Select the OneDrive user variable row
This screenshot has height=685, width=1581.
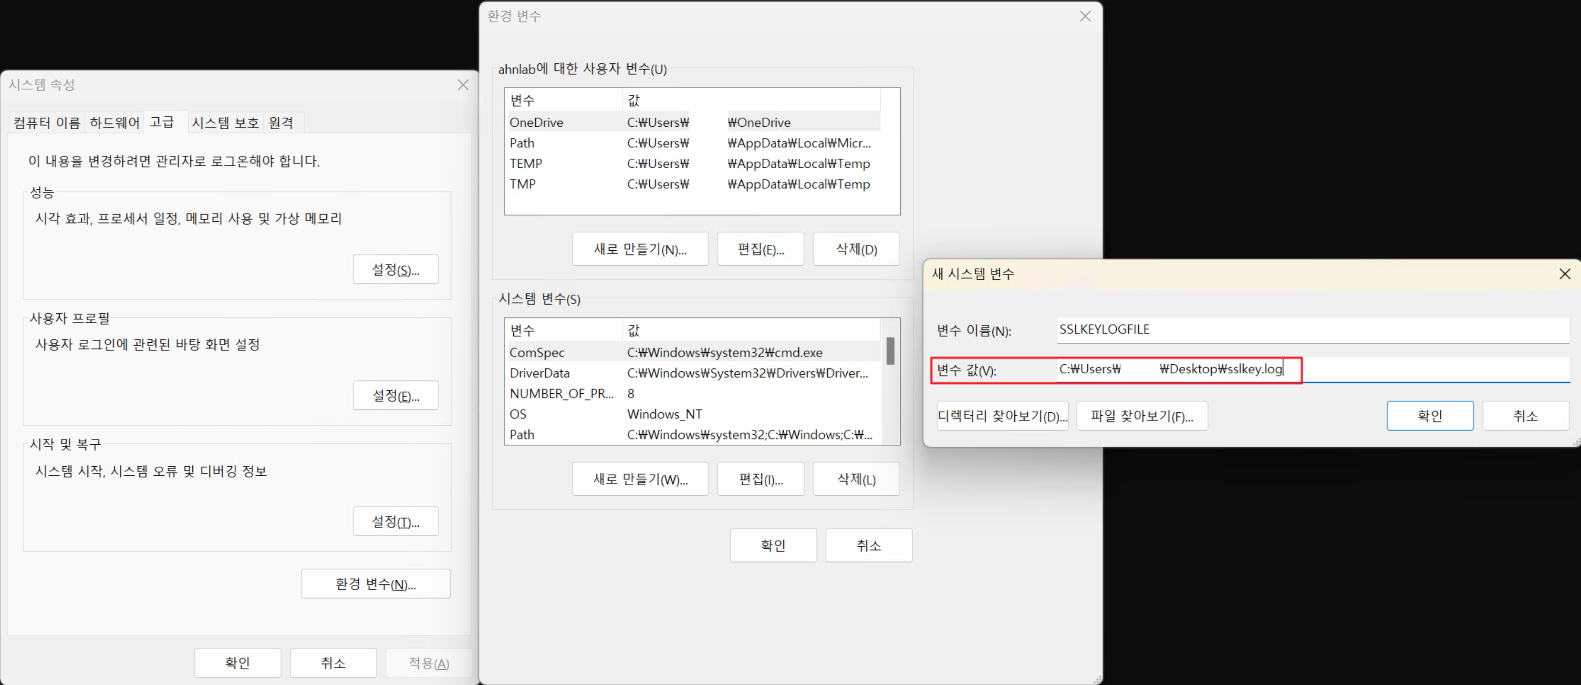[x=692, y=122]
